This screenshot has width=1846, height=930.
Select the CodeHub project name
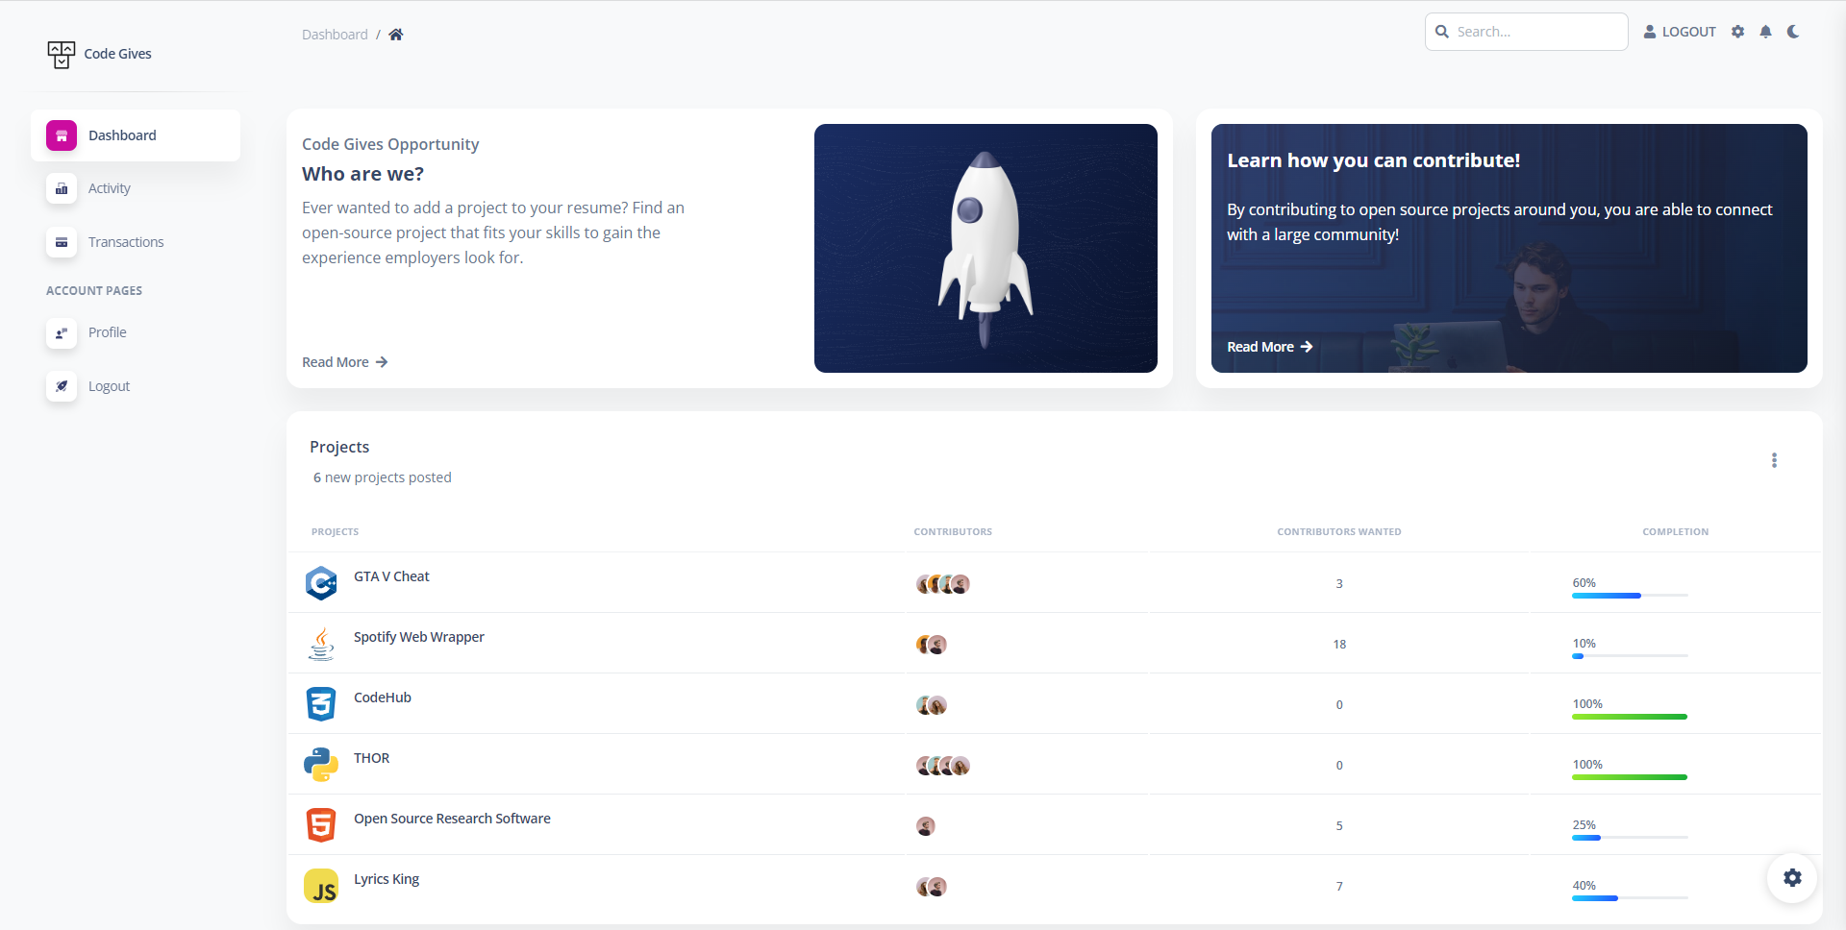[383, 697]
